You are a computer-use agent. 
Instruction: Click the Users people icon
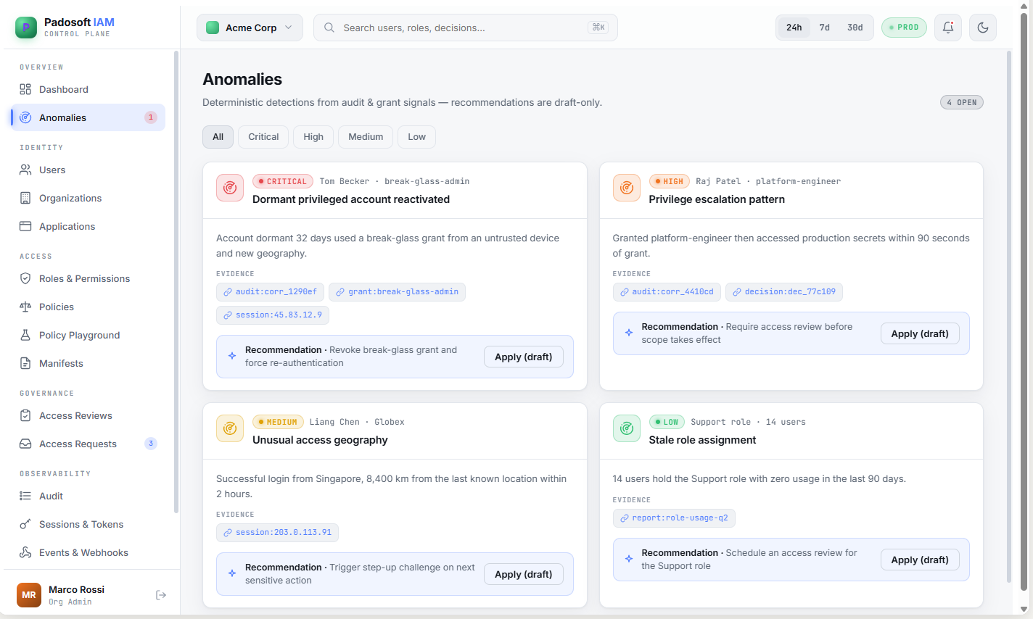point(25,170)
